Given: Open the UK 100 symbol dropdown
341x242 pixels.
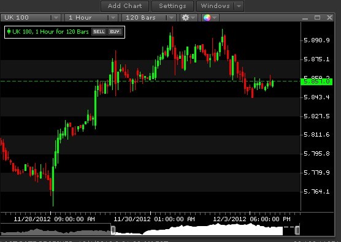Looking at the screenshot, I should tap(31, 18).
